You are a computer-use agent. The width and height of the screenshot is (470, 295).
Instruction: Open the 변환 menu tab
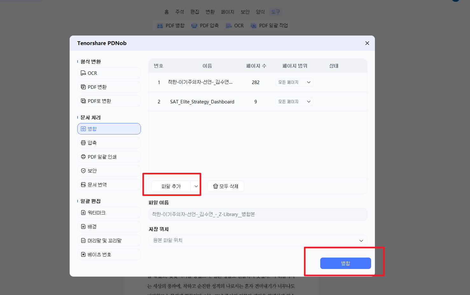click(x=210, y=12)
